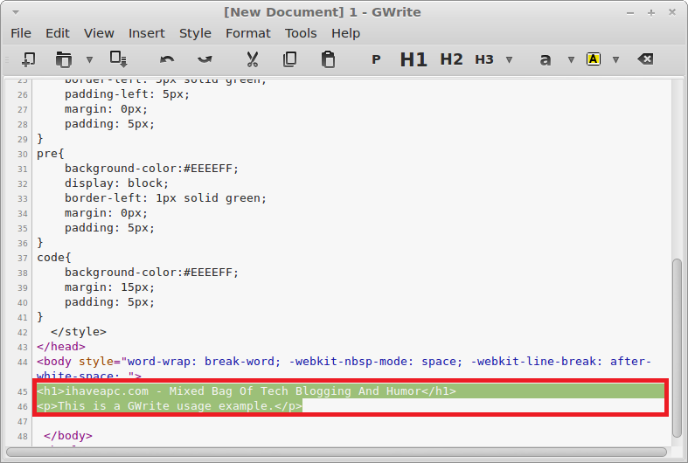The image size is (688, 463).
Task: Click the window menu arrow in title bar
Action: (16, 12)
